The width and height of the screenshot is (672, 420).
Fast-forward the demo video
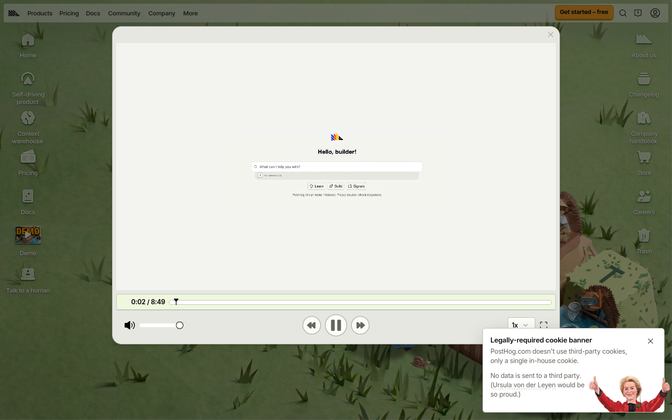tap(360, 325)
